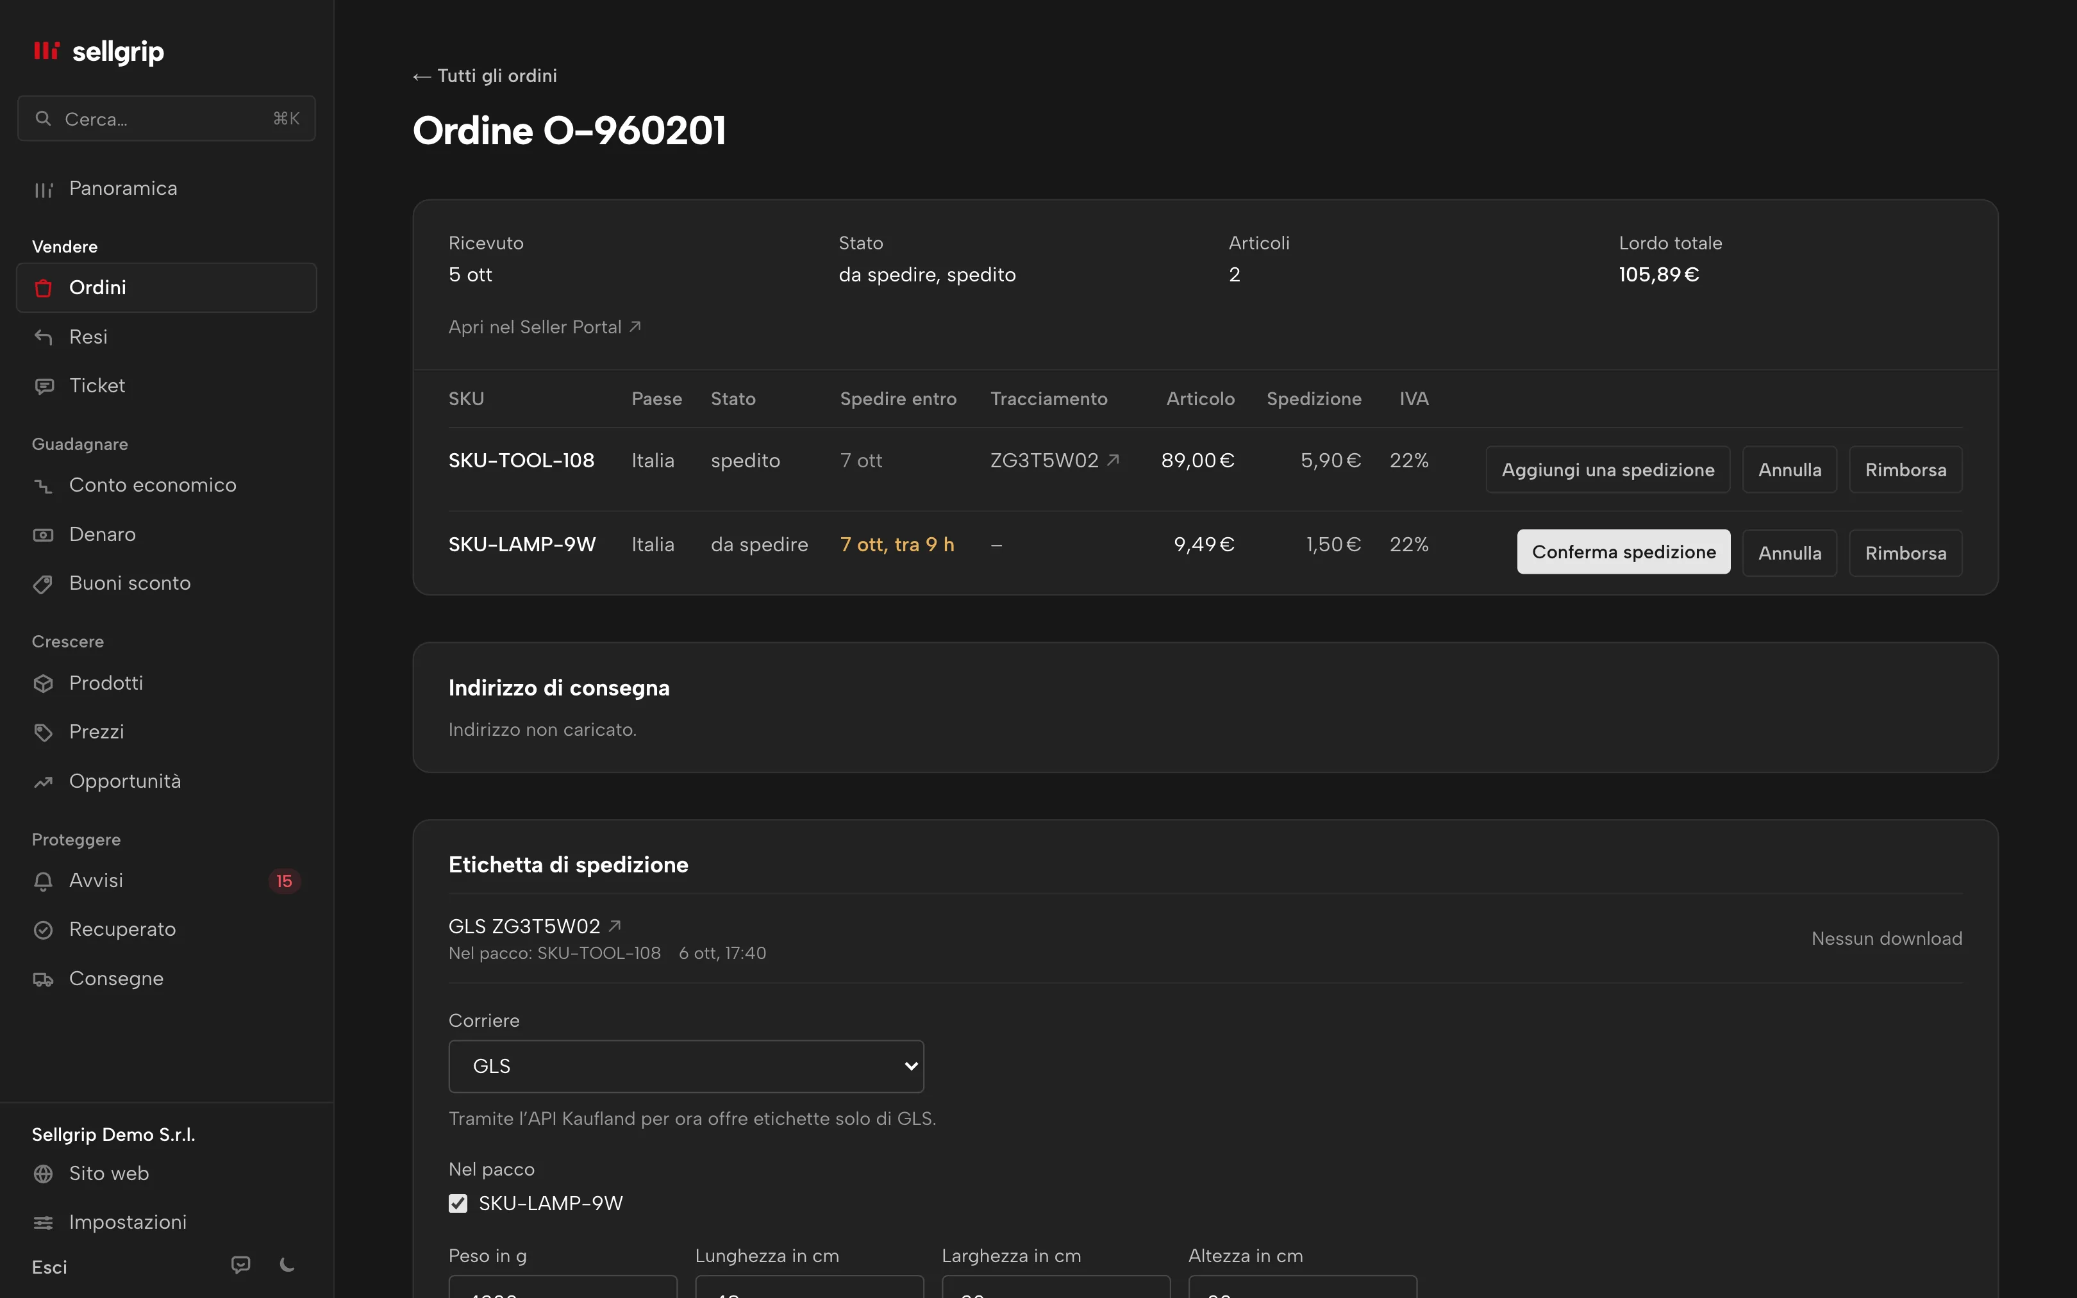The height and width of the screenshot is (1298, 2077).
Task: Click the sellgrip logo
Action: coord(98,51)
